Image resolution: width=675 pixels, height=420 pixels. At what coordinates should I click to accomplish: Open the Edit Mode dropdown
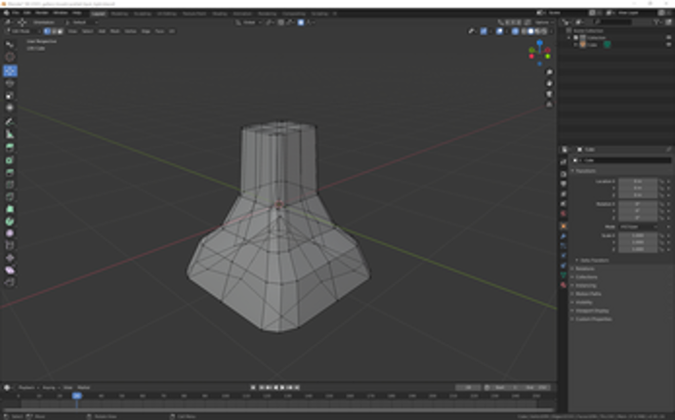pos(22,31)
